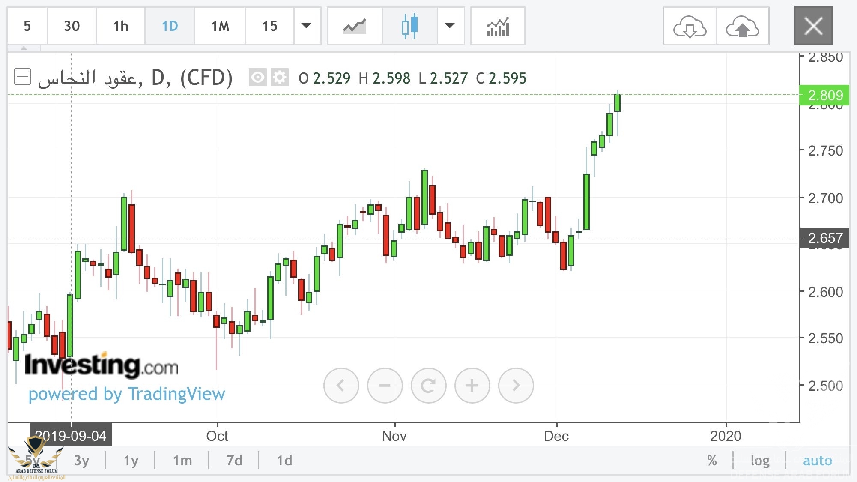Click the cloud upload save-chart icon
This screenshot has height=482, width=857.
click(x=742, y=26)
